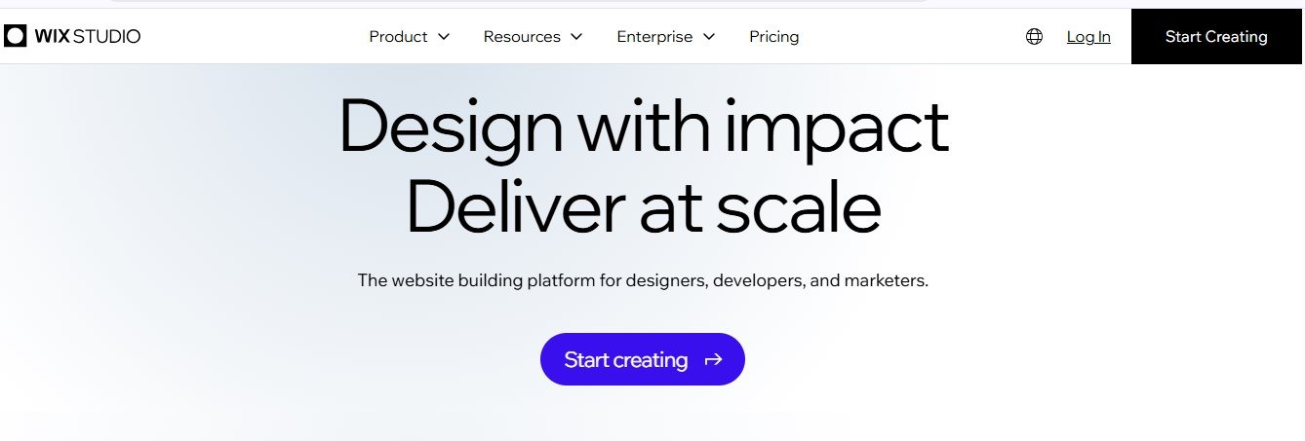
Task: Open the Enterprise menu
Action: [654, 37]
